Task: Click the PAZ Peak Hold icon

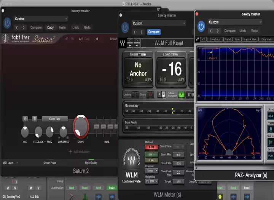Action: (271, 142)
